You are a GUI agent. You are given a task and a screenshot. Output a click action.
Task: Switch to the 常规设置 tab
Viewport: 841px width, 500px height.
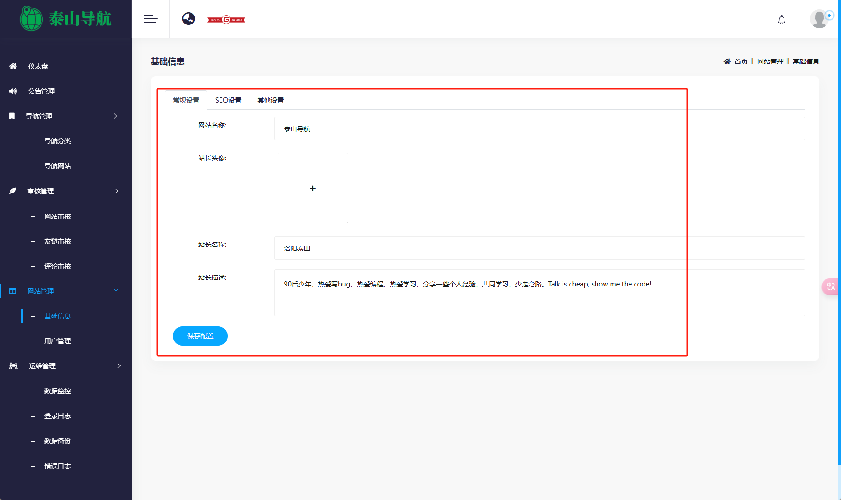pos(186,100)
